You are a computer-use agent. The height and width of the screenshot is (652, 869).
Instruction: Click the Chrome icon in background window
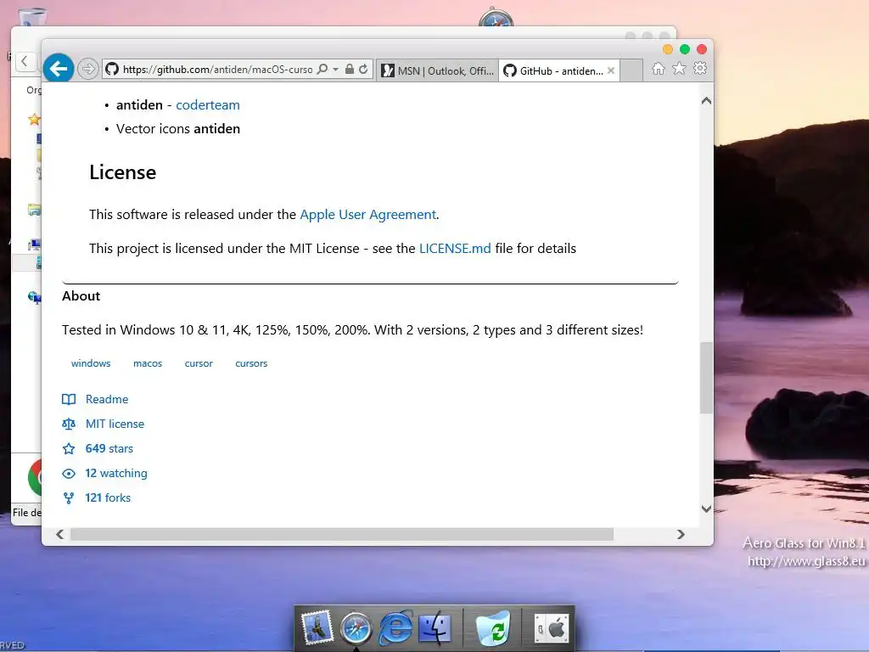click(x=35, y=478)
